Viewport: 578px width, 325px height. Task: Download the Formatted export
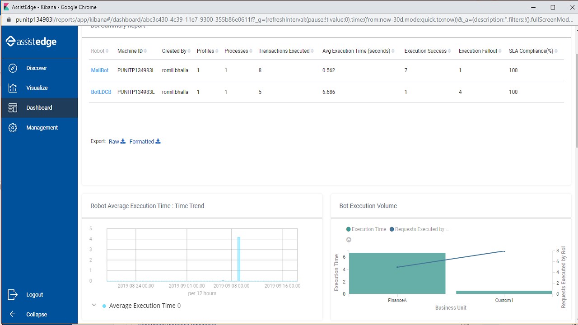point(145,142)
